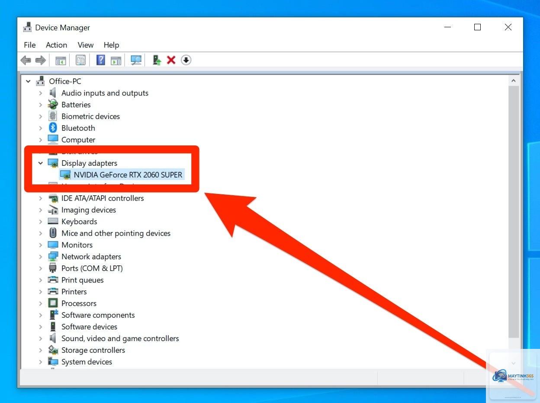This screenshot has width=540, height=403.
Task: Click the red X Uninstall device icon
Action: [171, 60]
